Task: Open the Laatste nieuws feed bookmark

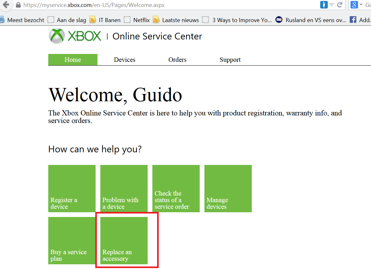Action: tap(176, 20)
